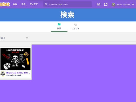Open the 傾向 sort dropdown
136x102 pixels.
(14, 38)
